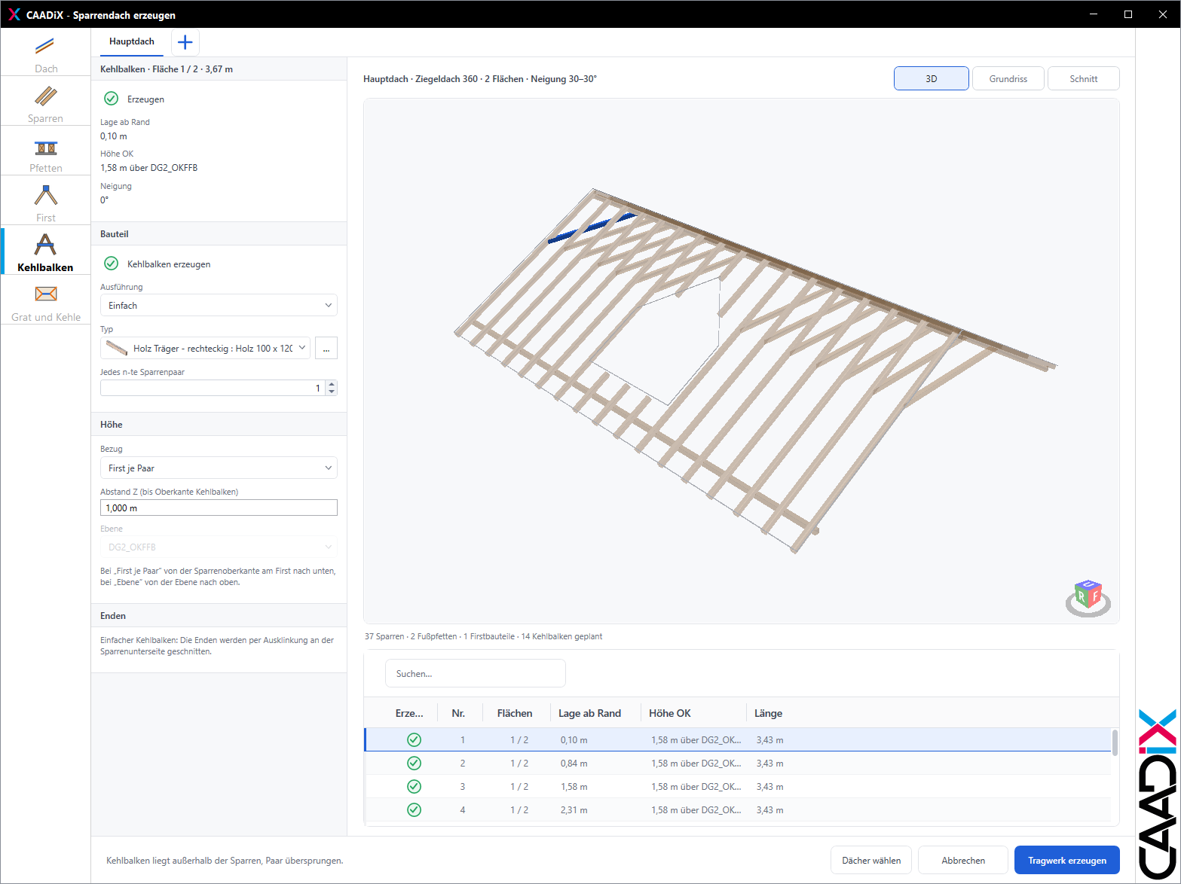
Task: Go to the Pfetten section icon
Action: pyautogui.click(x=45, y=148)
